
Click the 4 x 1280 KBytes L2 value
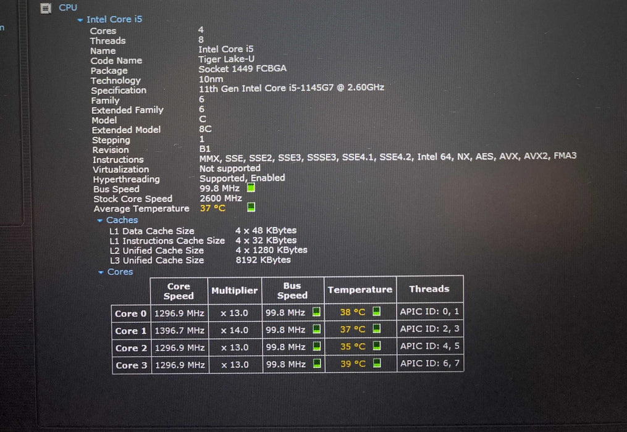point(272,250)
